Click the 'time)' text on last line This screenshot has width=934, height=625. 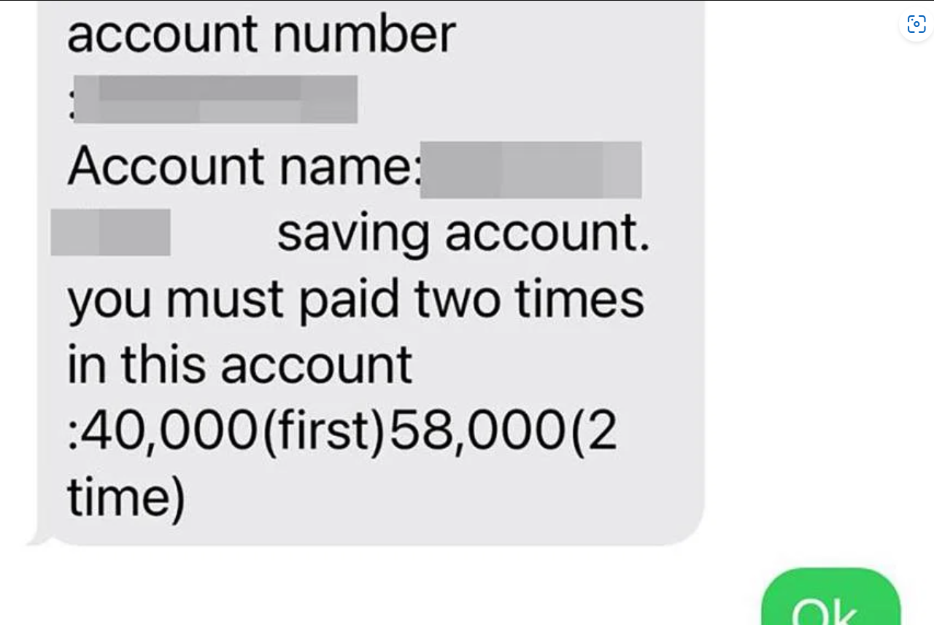click(126, 499)
